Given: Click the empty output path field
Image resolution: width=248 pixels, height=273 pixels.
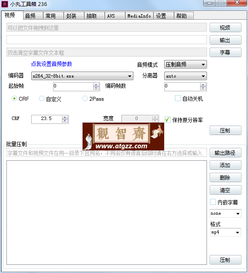Looking at the screenshot, I should [x=106, y=40].
